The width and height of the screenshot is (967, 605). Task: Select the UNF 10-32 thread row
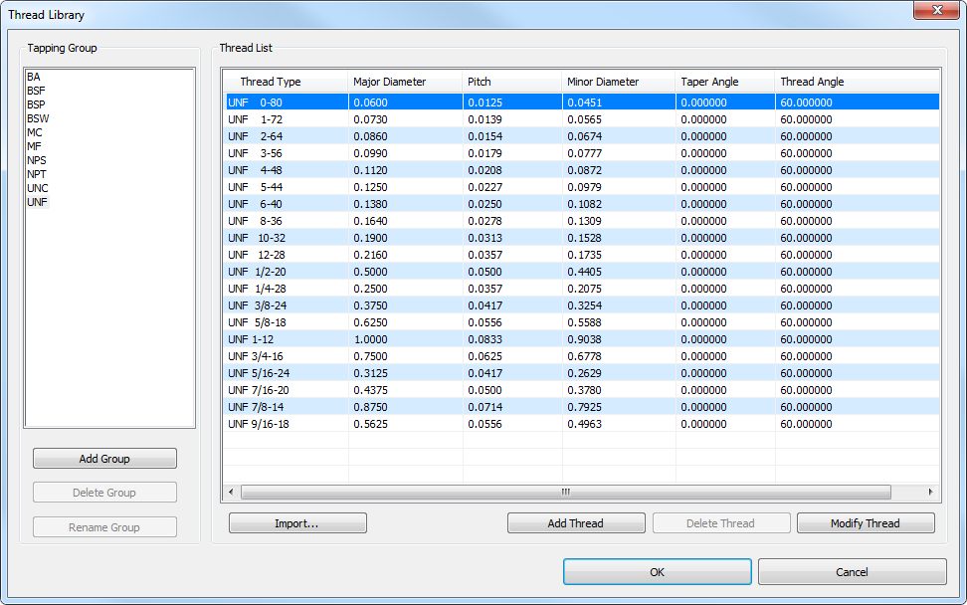coord(582,238)
